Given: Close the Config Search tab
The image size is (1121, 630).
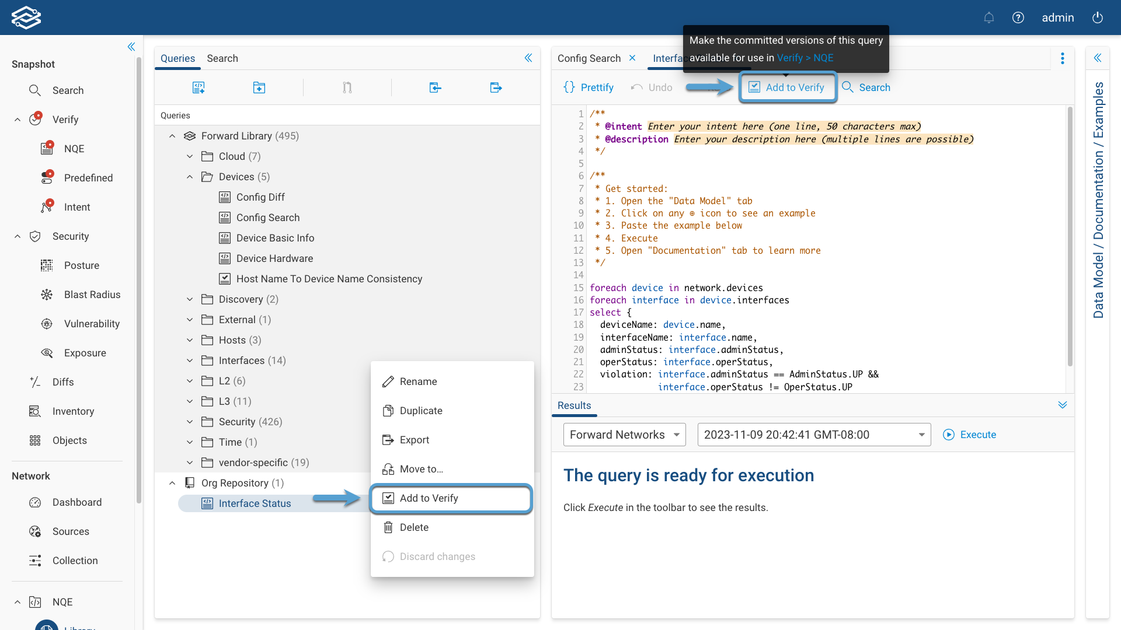Looking at the screenshot, I should coord(632,58).
